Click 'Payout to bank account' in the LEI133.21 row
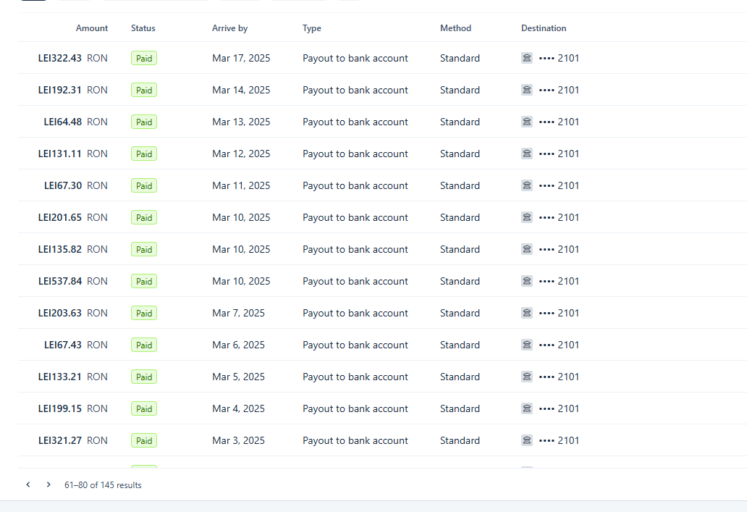The image size is (747, 512). (355, 377)
